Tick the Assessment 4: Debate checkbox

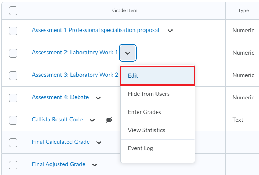[x=13, y=98]
